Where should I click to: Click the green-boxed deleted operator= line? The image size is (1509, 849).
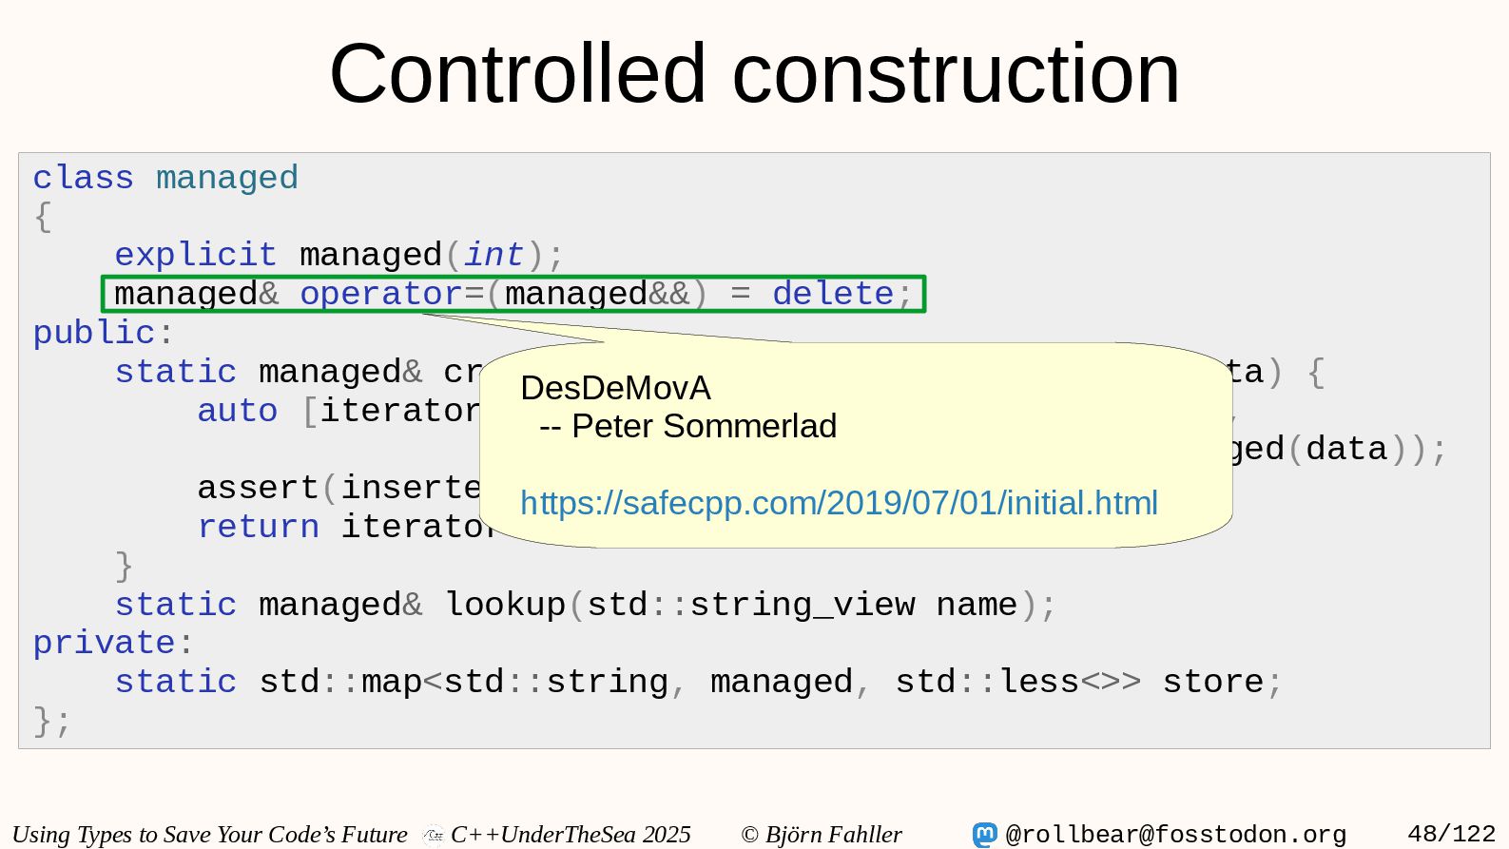(x=513, y=294)
